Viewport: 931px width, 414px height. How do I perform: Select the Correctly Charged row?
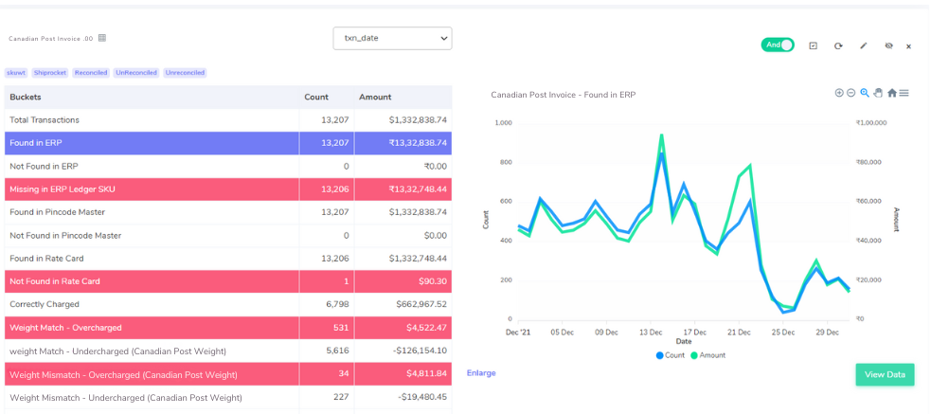(228, 304)
